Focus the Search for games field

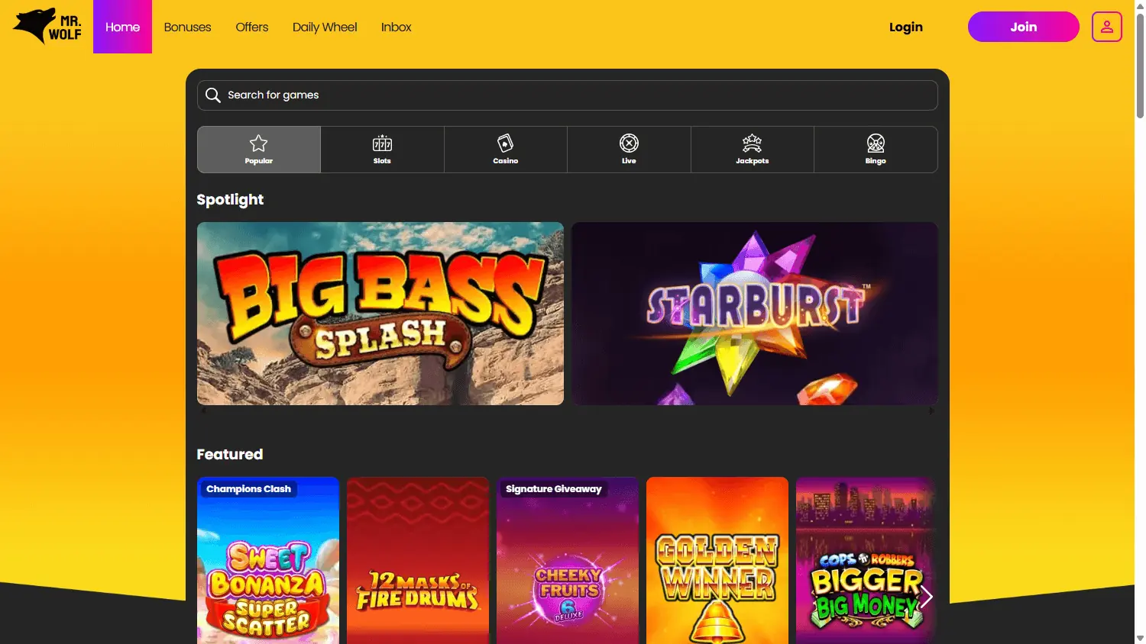pos(568,95)
